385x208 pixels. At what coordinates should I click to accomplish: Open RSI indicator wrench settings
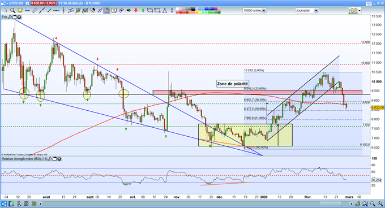pyautogui.click(x=50, y=159)
